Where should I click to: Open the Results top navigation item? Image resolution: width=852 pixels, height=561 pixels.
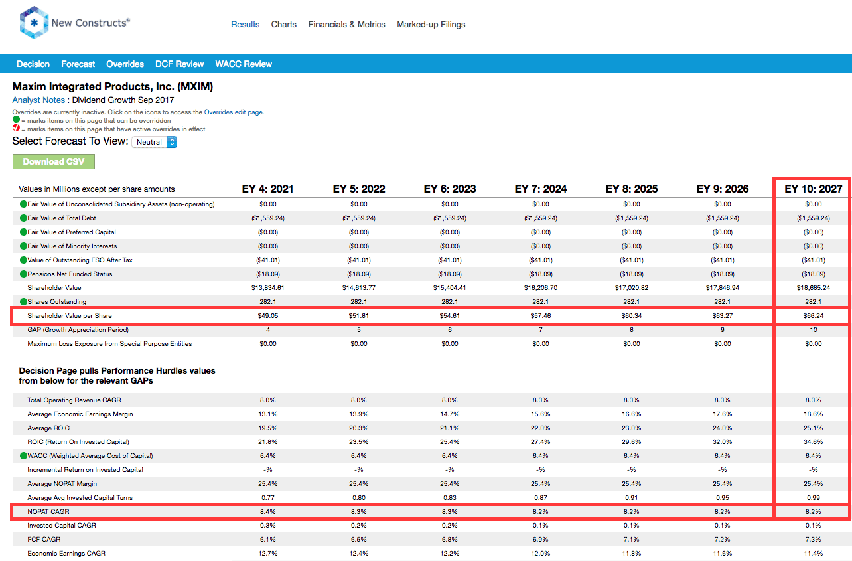(x=245, y=24)
